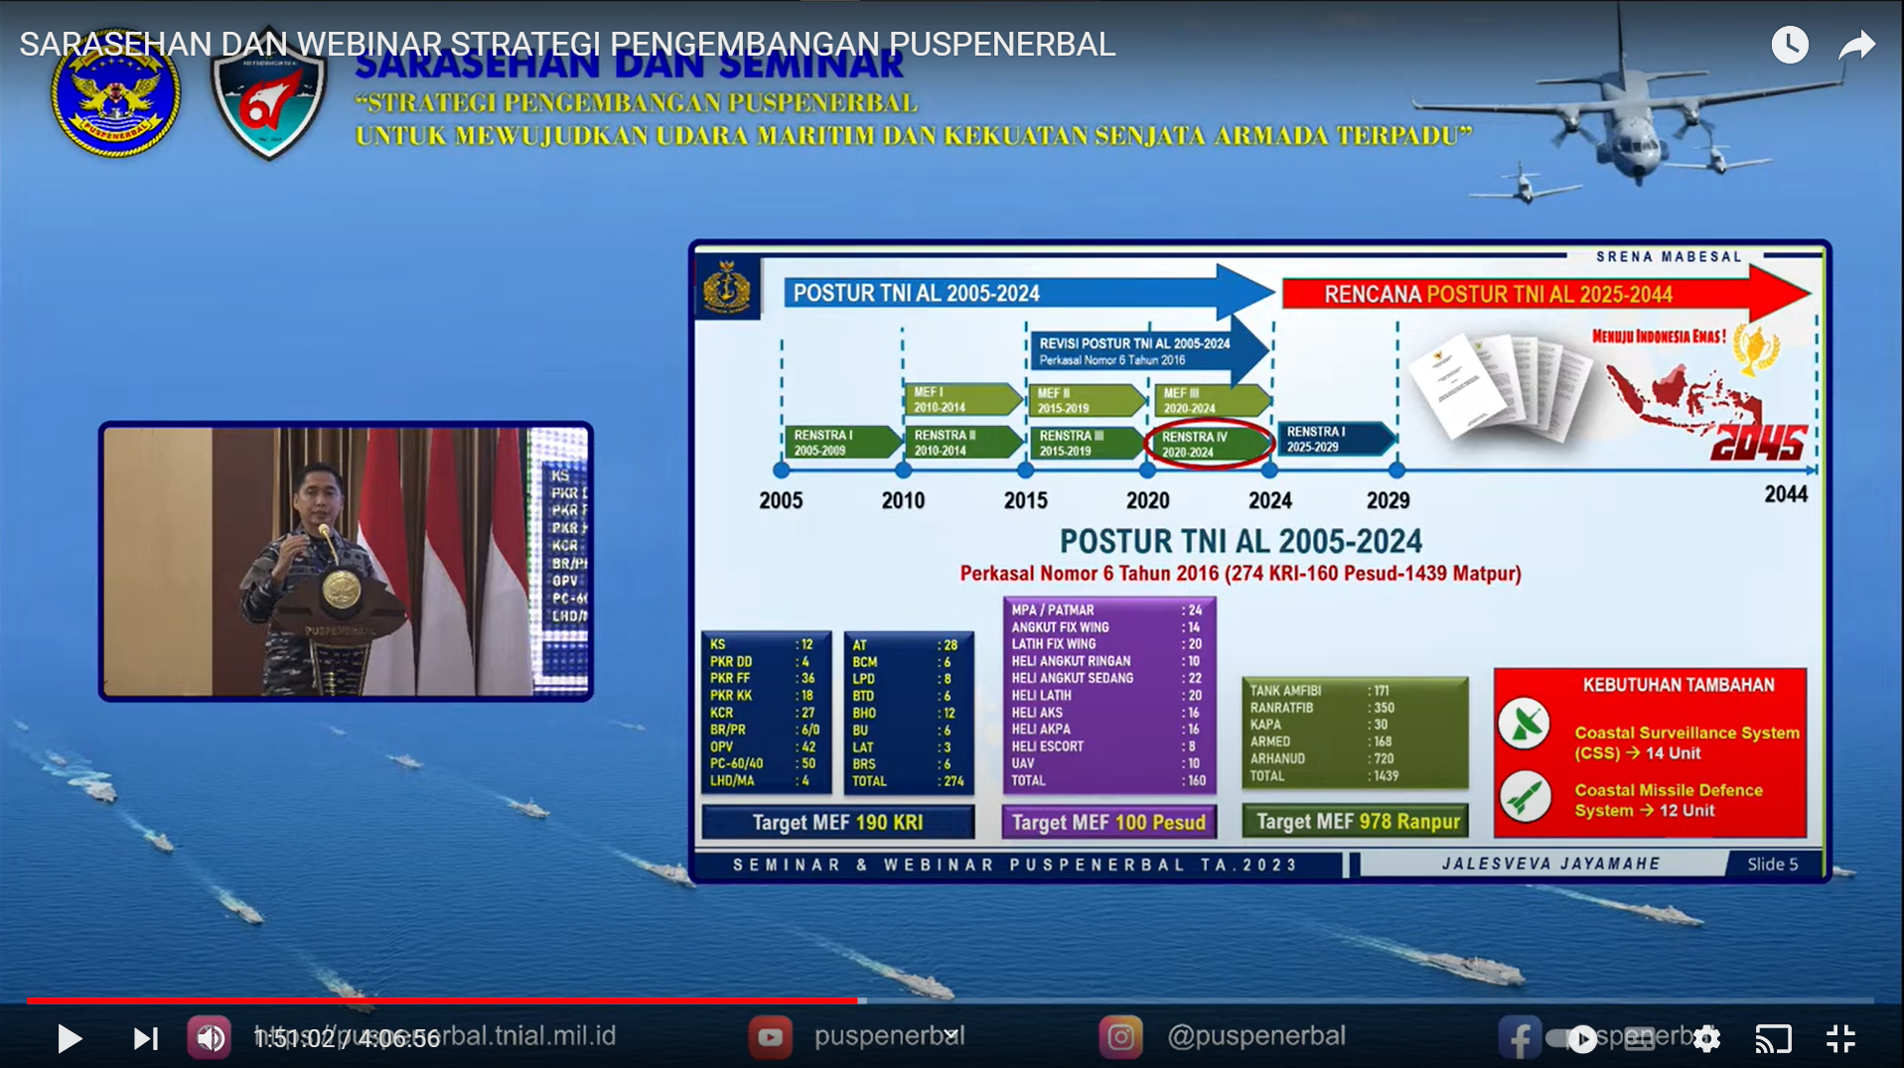This screenshot has height=1068, width=1904.
Task: Click the 1:51:02 / 4:06:56 time display
Action: click(347, 1038)
